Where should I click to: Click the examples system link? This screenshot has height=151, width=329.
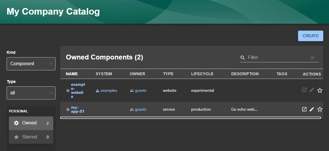pyautogui.click(x=109, y=90)
